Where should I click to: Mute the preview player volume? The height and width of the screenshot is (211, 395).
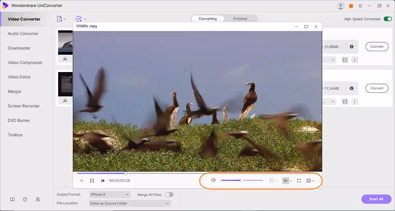click(x=213, y=180)
